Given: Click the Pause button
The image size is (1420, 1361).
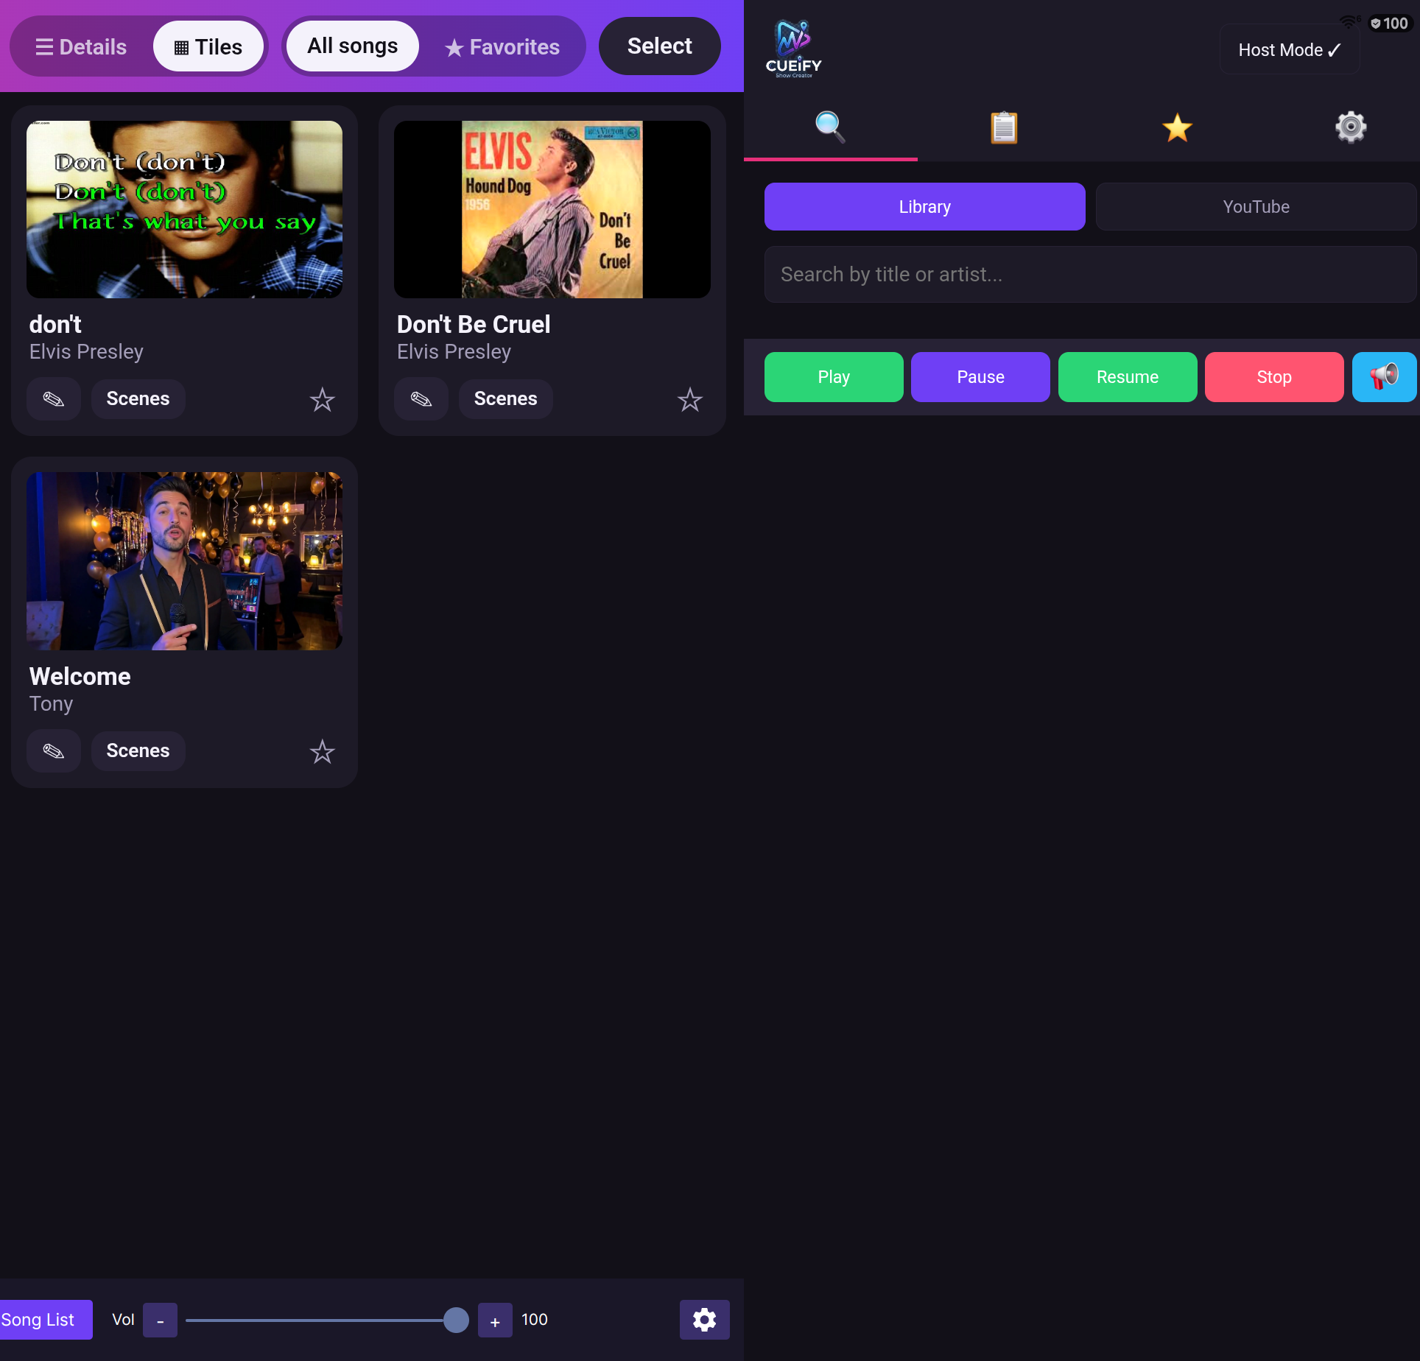Looking at the screenshot, I should [x=980, y=377].
